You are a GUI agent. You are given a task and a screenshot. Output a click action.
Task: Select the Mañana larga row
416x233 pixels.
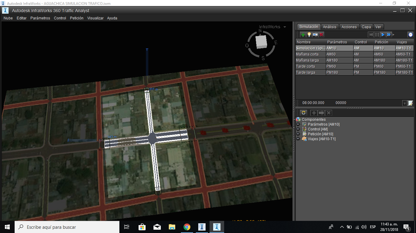tap(354, 60)
